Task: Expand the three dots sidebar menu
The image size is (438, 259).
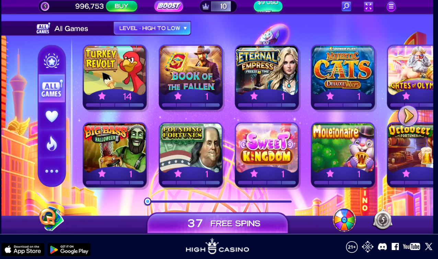Action: [x=52, y=171]
